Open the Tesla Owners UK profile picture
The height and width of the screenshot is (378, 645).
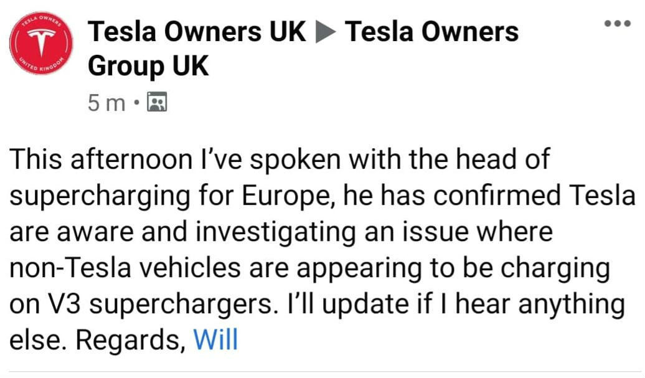pyautogui.click(x=41, y=43)
